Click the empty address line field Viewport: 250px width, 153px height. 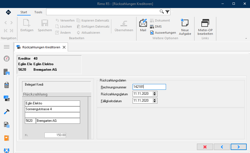pyautogui.click(x=52, y=115)
